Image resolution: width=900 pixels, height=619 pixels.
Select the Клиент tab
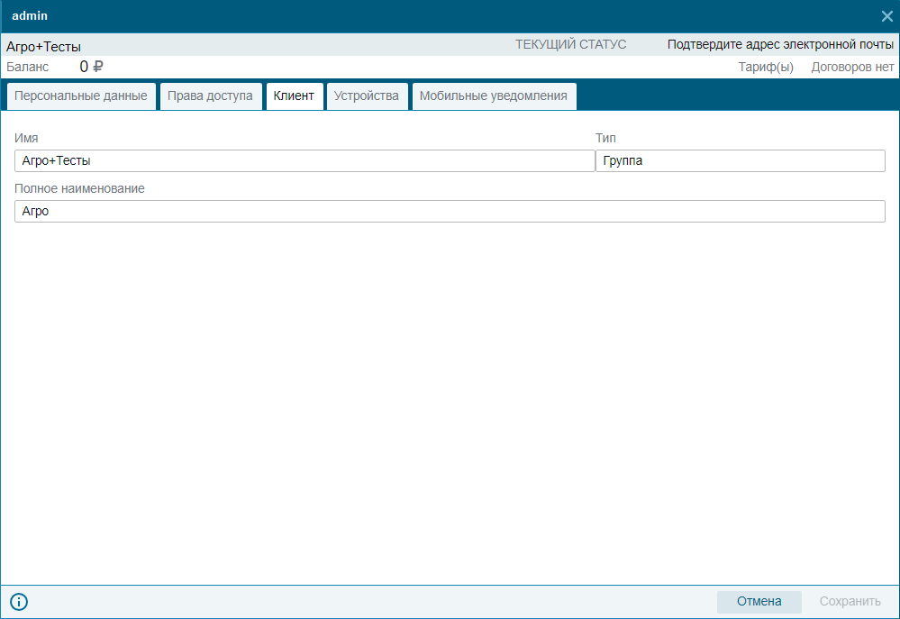click(294, 96)
